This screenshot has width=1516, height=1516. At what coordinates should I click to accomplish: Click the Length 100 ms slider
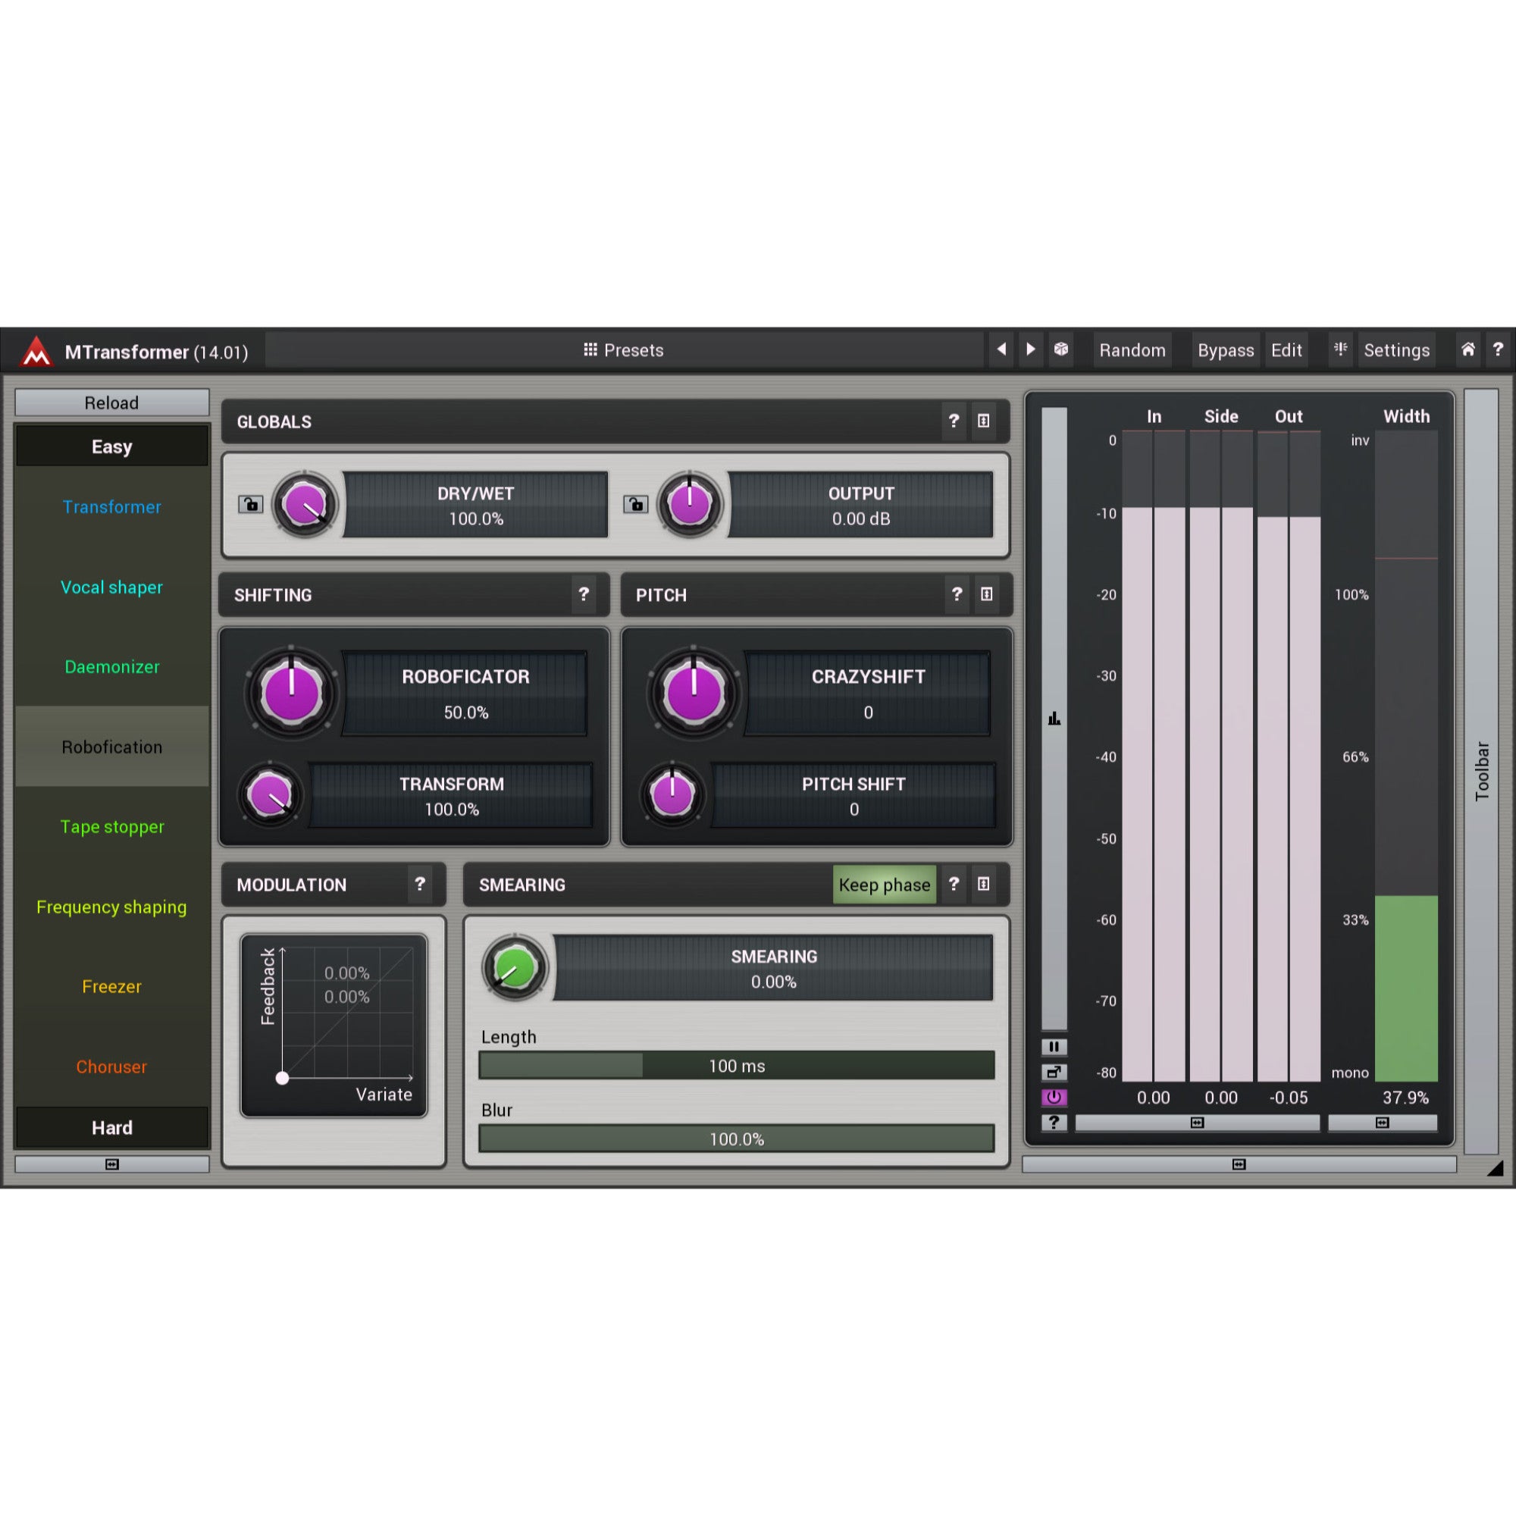click(737, 1066)
